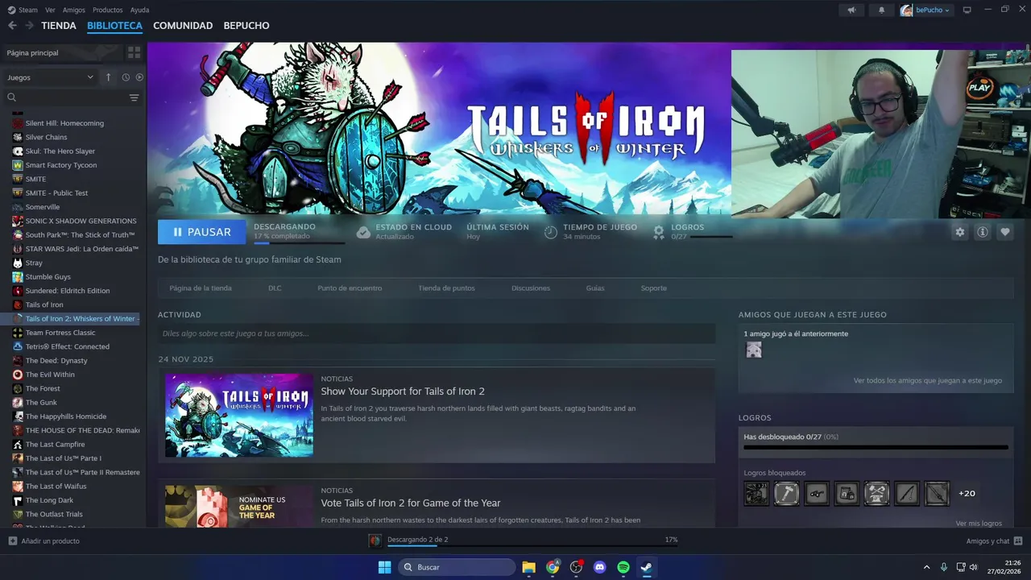Click the Stumble Guys game icon

(18, 277)
